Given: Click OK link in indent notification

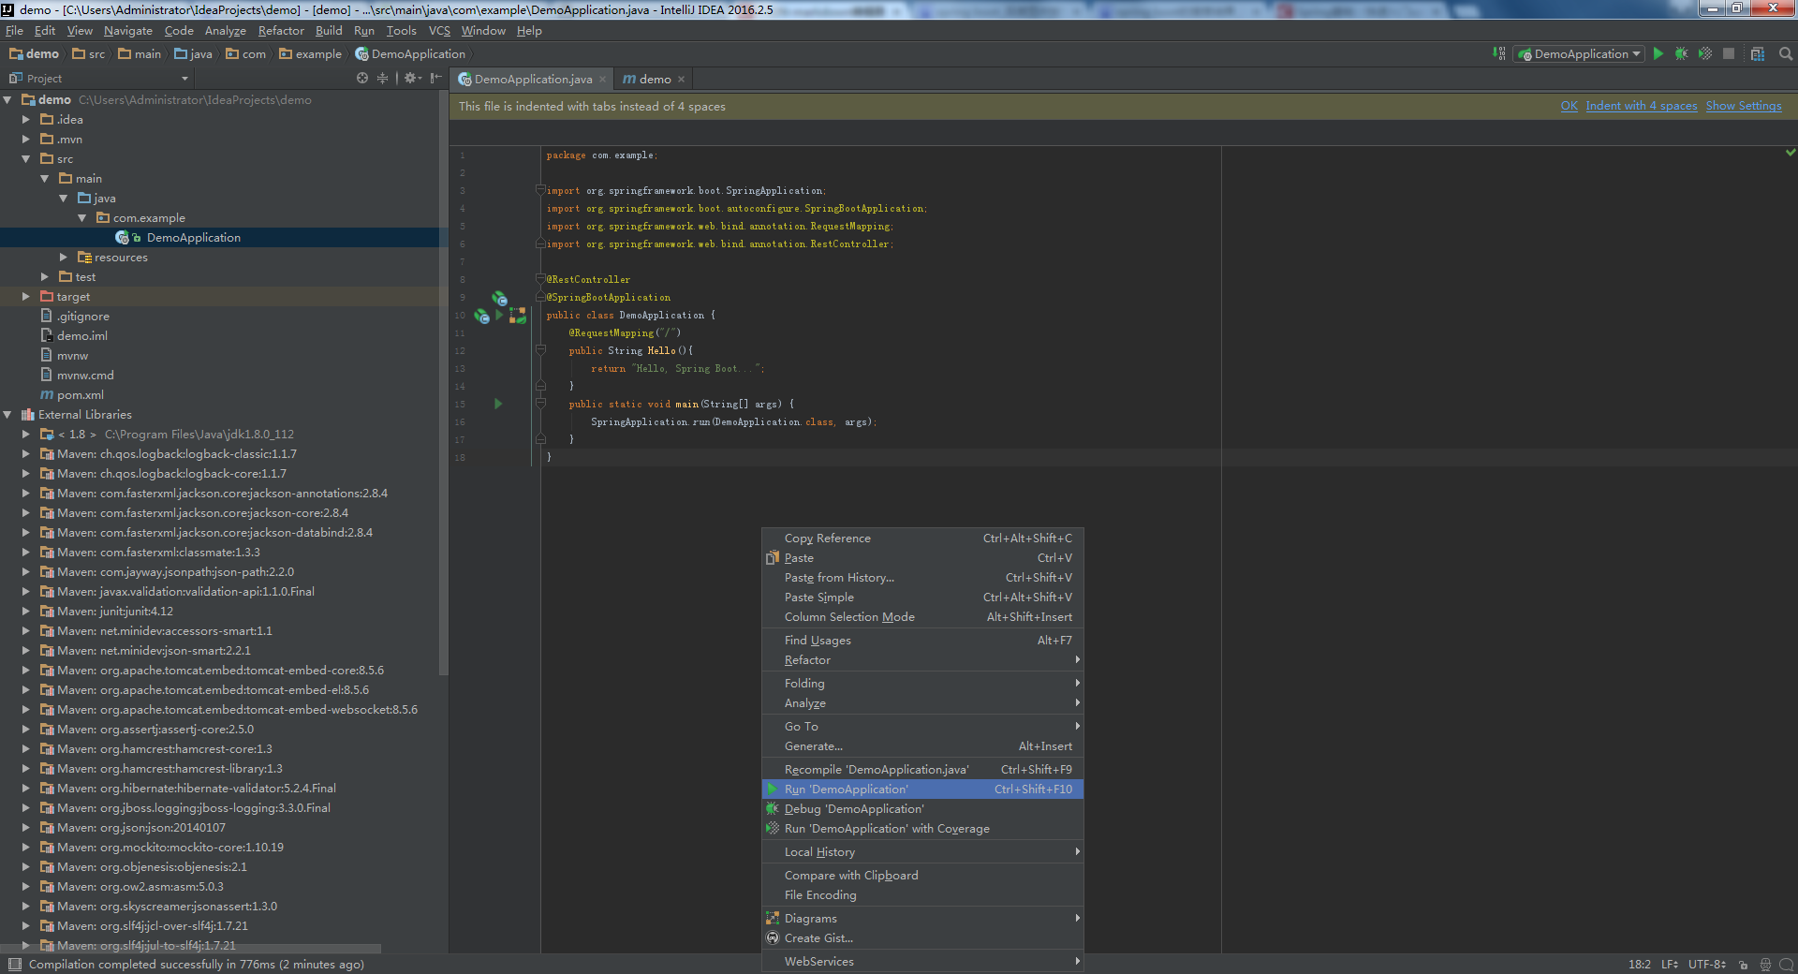Looking at the screenshot, I should pos(1570,106).
